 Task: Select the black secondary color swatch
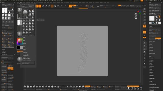pyautogui.click(x=19, y=48)
